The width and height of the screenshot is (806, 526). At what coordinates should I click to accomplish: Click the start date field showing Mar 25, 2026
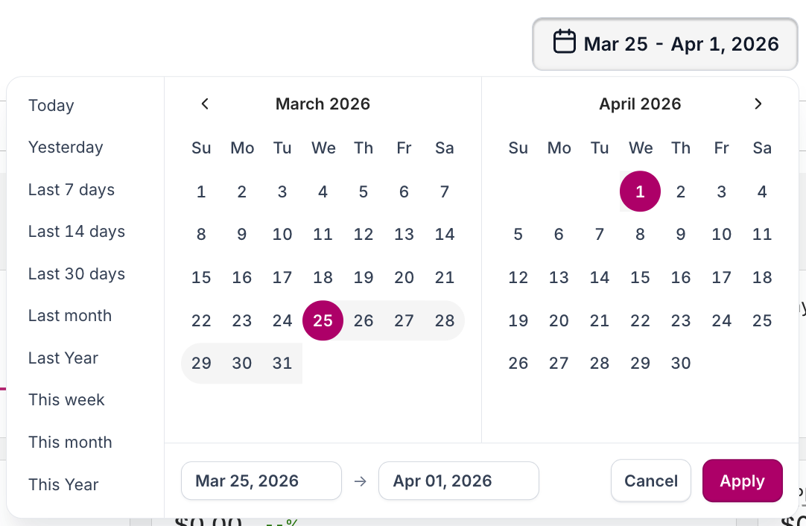261,481
